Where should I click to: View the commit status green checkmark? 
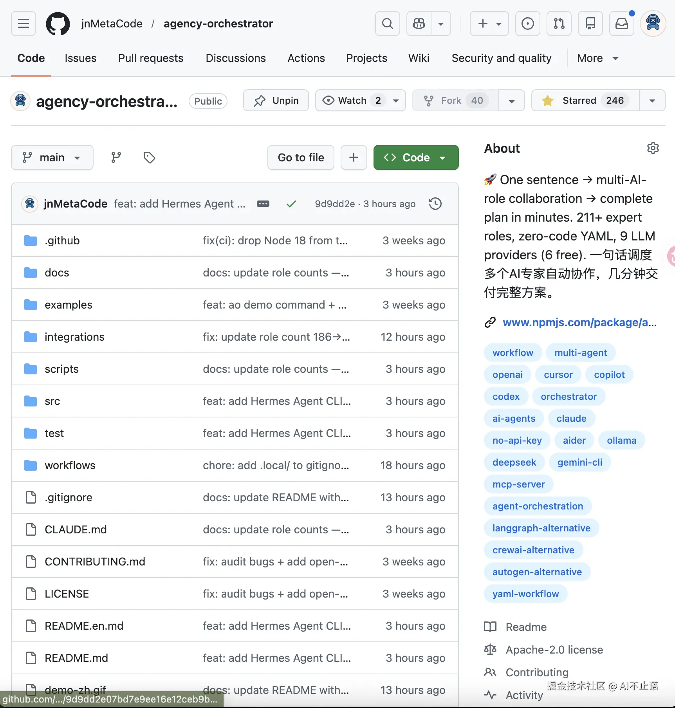click(x=291, y=204)
